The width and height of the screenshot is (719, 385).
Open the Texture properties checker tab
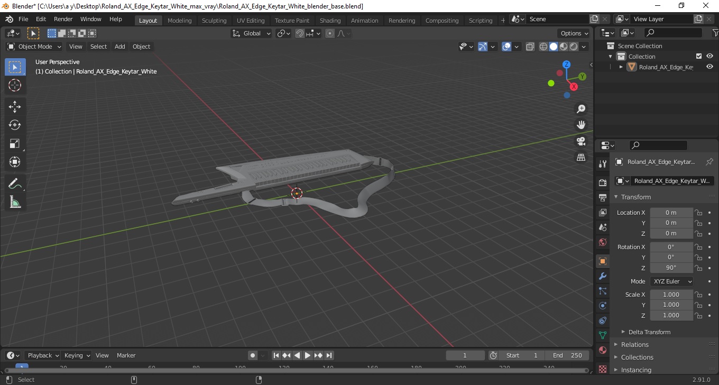(602, 369)
